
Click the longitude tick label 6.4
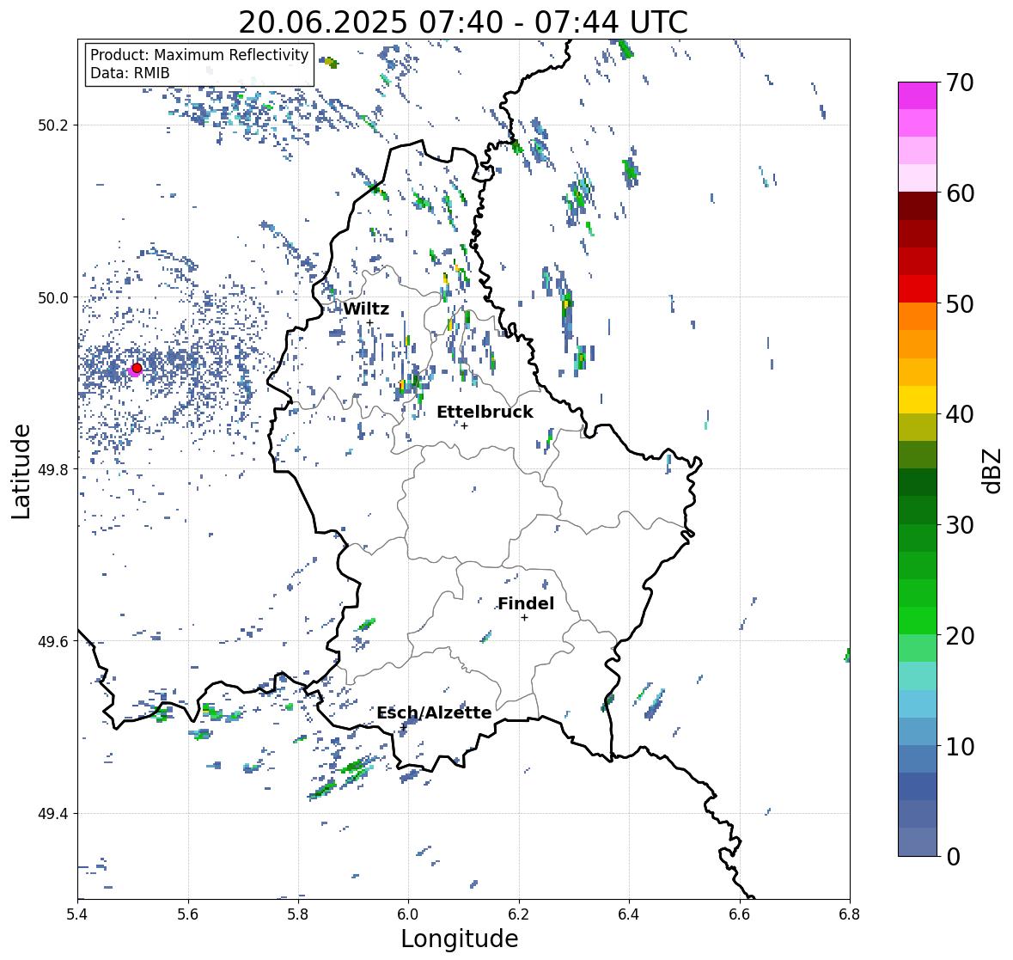pos(629,914)
